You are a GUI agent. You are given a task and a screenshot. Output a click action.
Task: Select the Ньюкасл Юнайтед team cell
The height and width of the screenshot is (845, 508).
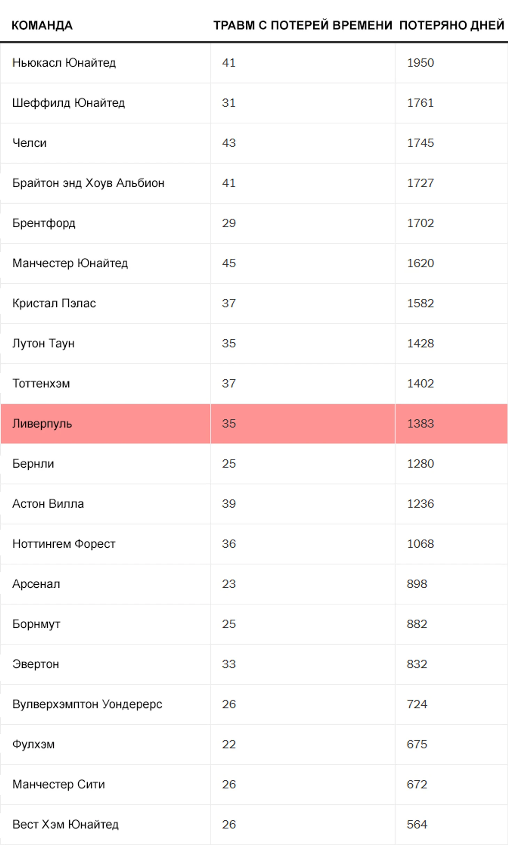pyautogui.click(x=64, y=63)
